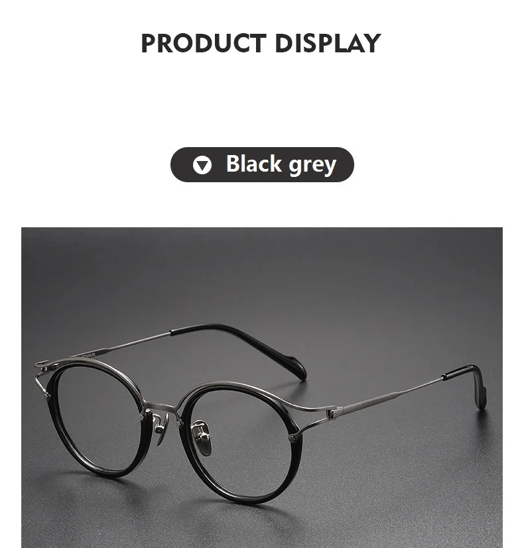Click the white circle triangle icon
Screen dimensions: 524x548
point(202,164)
